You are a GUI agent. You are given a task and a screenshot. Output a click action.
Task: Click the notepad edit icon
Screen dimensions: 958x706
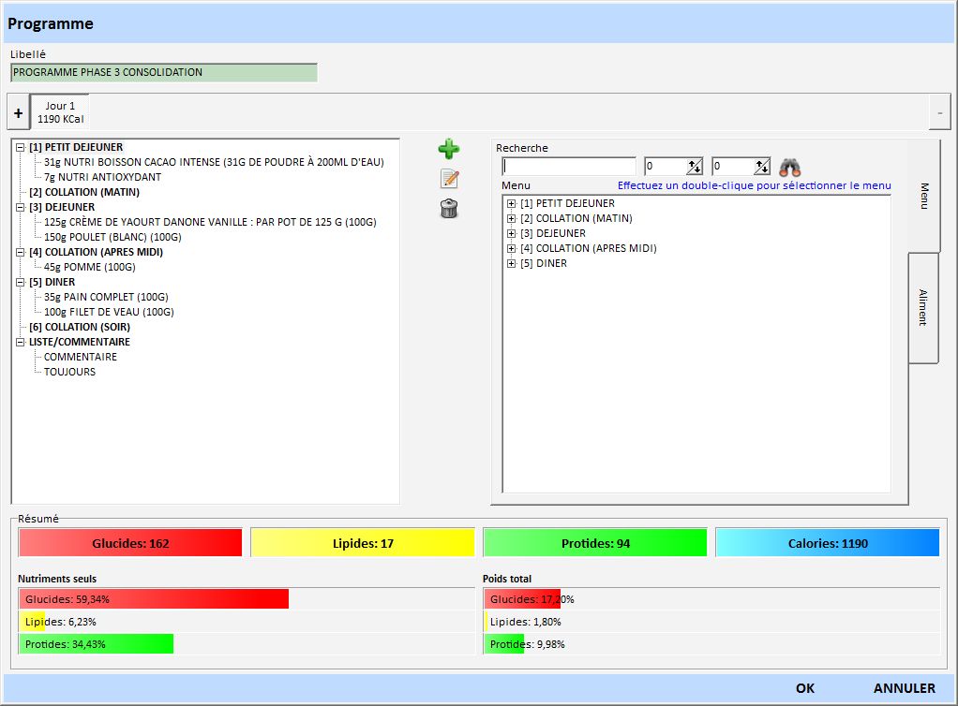click(x=449, y=179)
